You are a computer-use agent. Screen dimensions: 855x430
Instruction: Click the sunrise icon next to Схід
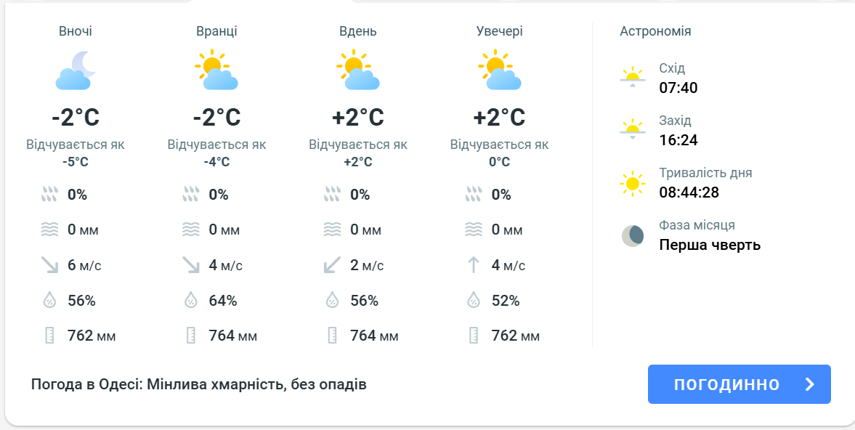(x=633, y=76)
